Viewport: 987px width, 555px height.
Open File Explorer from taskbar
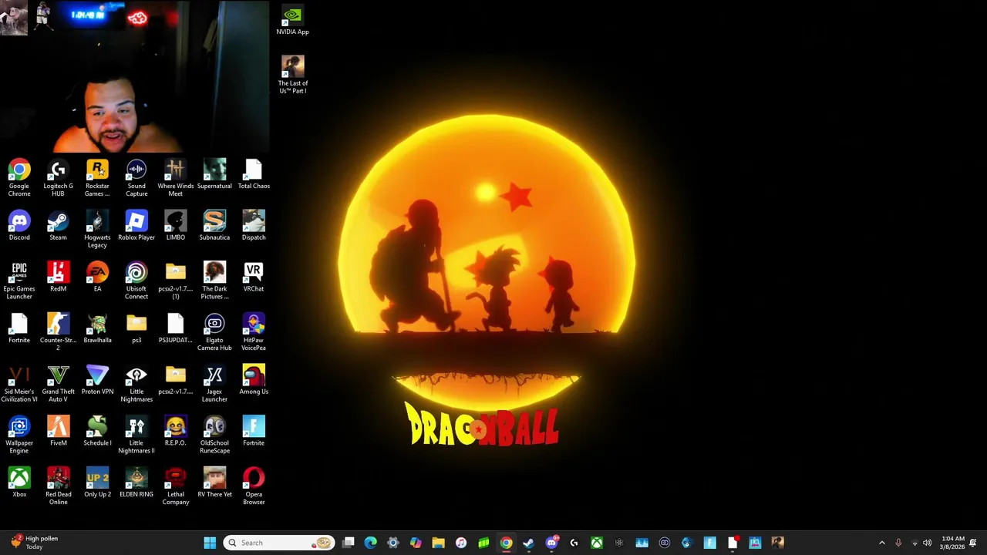click(x=438, y=543)
